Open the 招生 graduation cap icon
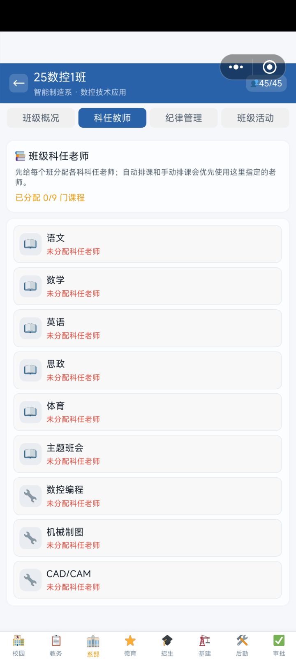The width and height of the screenshot is (296, 659). coord(167,640)
